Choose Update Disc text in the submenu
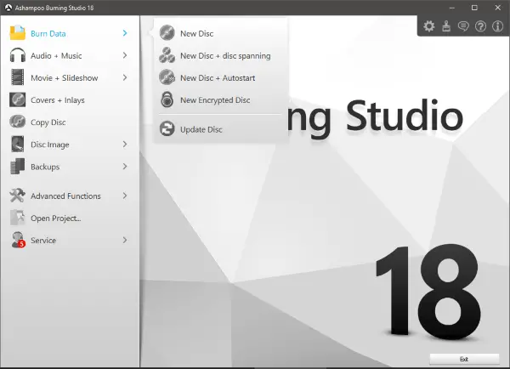Screen dimensions: 510x369 click(x=201, y=129)
